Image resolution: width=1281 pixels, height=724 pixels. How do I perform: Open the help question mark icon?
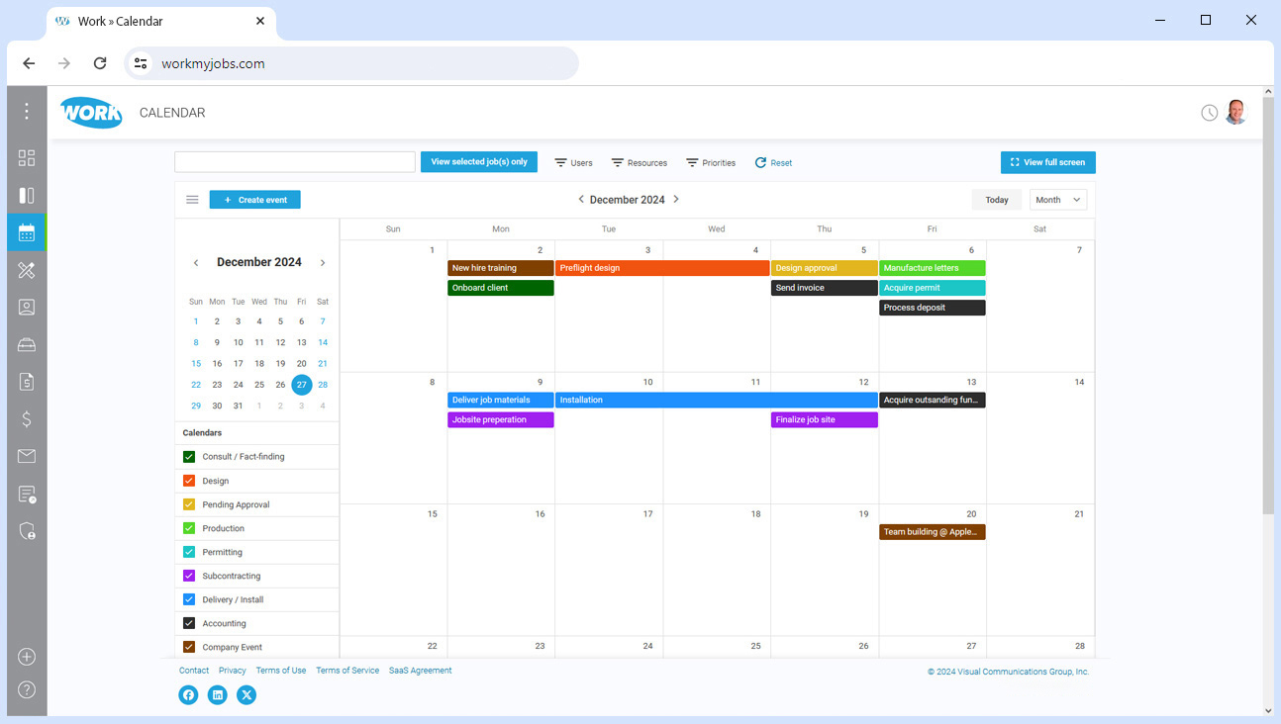(x=27, y=689)
